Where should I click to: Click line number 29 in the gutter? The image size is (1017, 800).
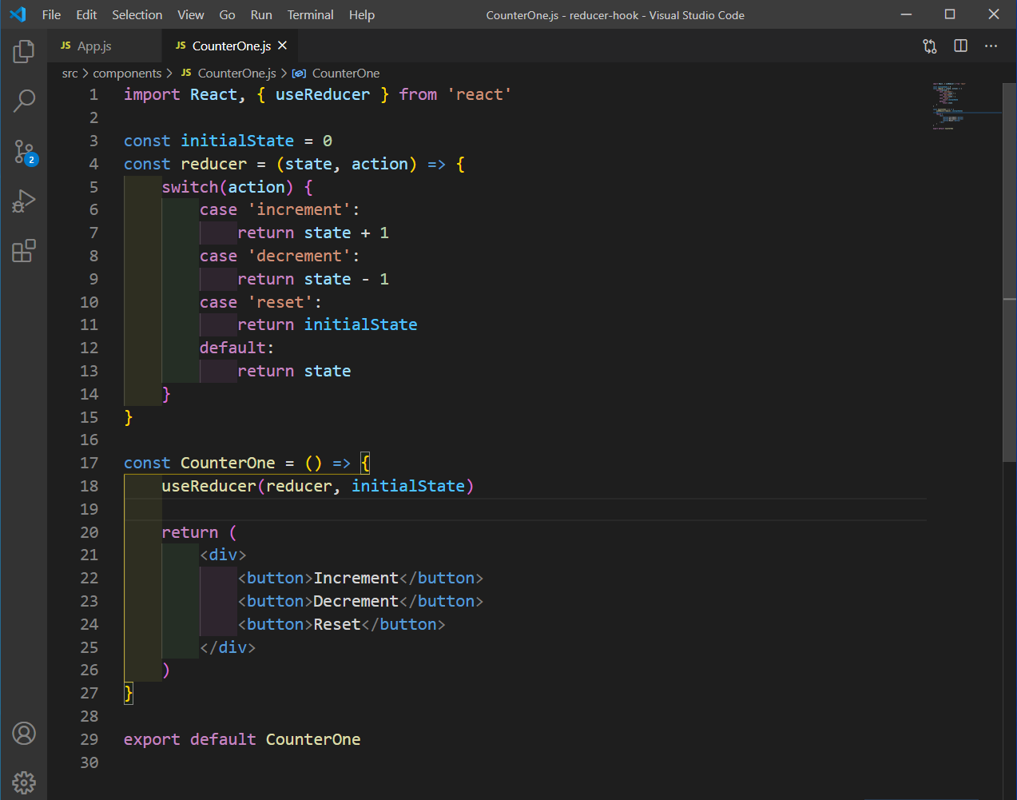click(89, 739)
